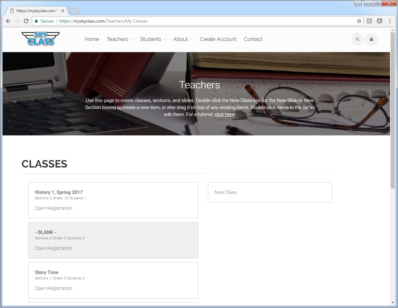Viewport: 398px width, 308px height.
Task: Bookmark page using the star icon
Action: click(359, 21)
